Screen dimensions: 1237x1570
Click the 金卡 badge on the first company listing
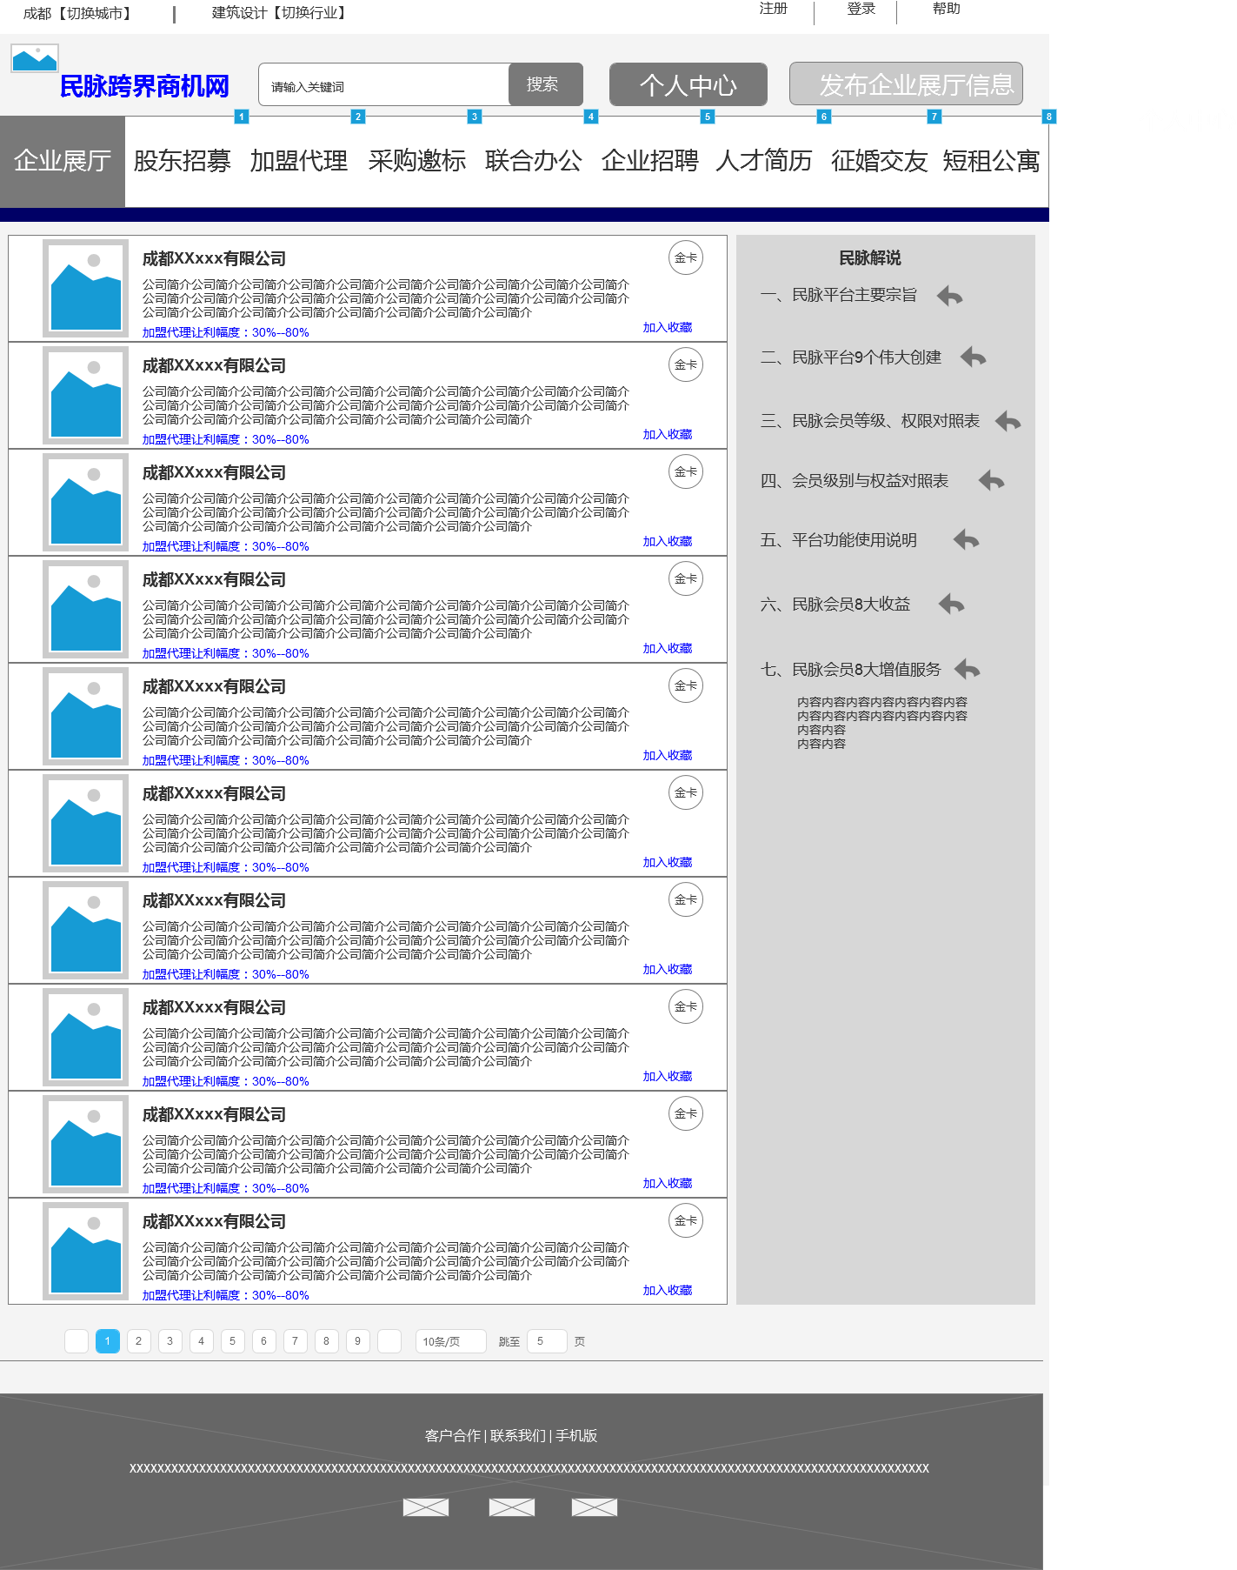point(685,258)
